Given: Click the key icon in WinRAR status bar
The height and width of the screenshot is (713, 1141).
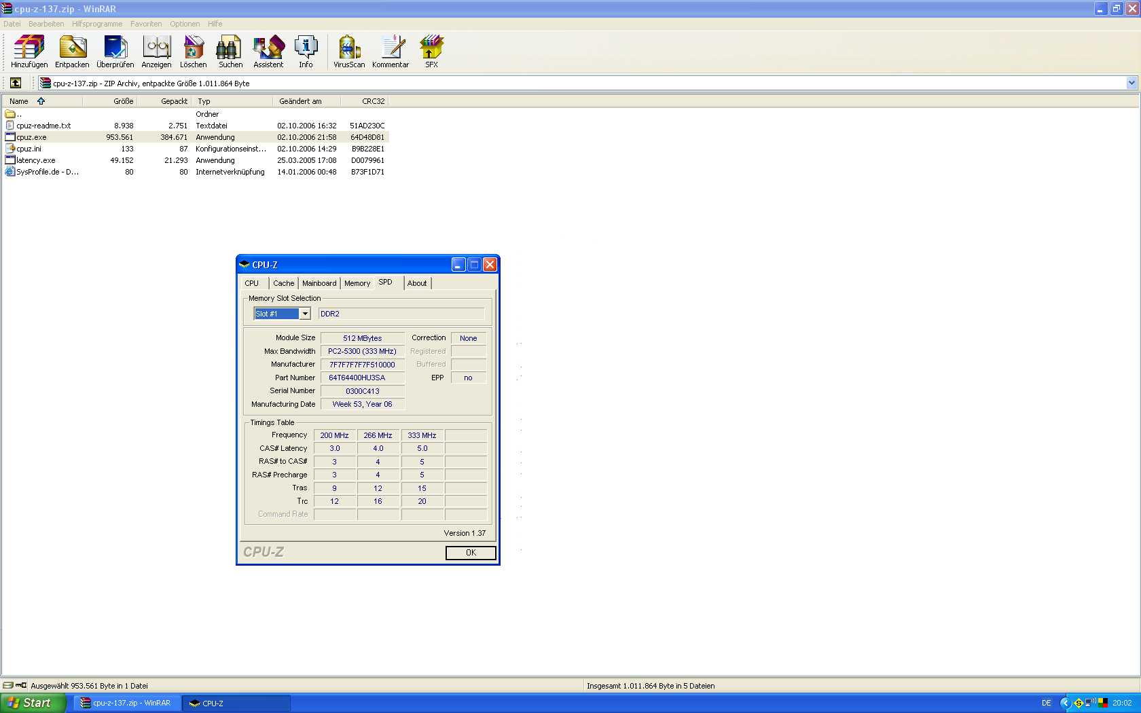Looking at the screenshot, I should click(21, 685).
